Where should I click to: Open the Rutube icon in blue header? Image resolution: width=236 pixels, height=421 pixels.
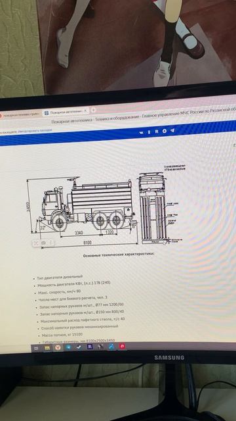[x=157, y=132]
